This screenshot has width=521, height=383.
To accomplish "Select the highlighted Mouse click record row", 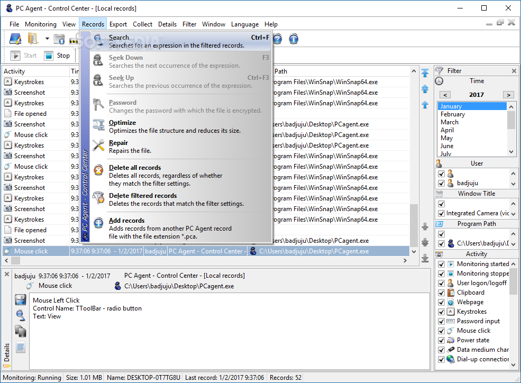I will click(x=206, y=251).
